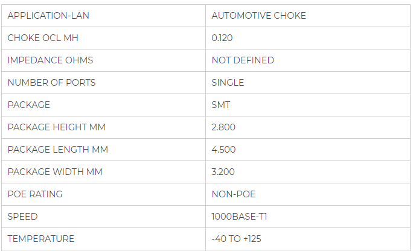This screenshot has height=251, width=416.
Task: Select the 1000BASE-T1 speed value
Action: 236,217
